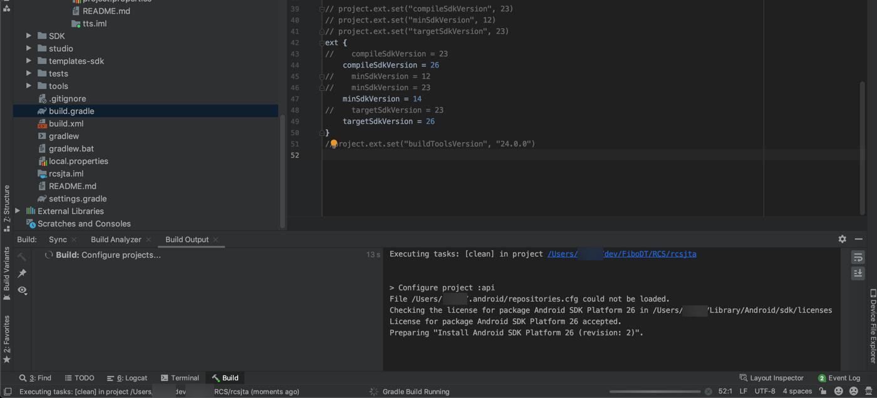Click the External Libraries icon
Screen dimensions: 877x398
pyautogui.click(x=30, y=212)
